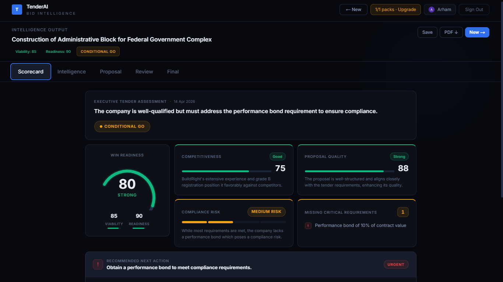Click the red alert icon beside Performance bond
This screenshot has width=503, height=282.
click(x=308, y=226)
